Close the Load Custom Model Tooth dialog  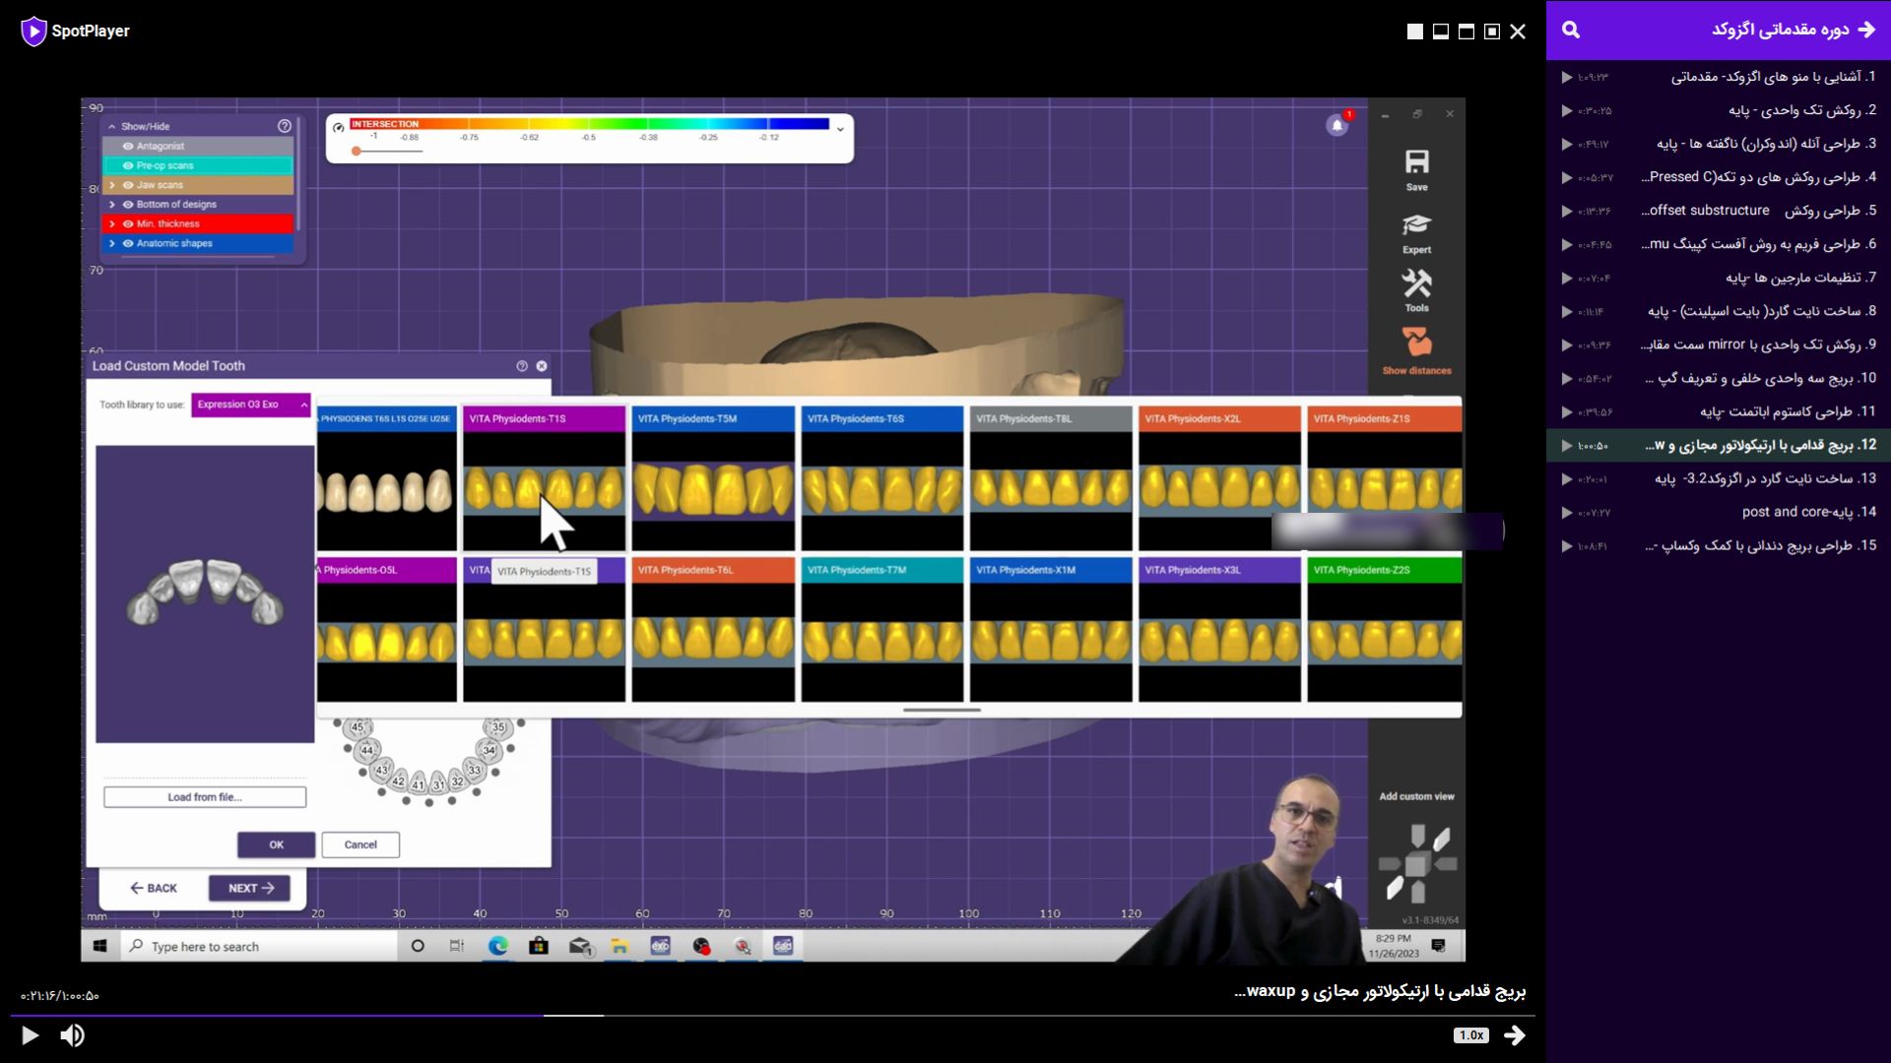(x=542, y=366)
